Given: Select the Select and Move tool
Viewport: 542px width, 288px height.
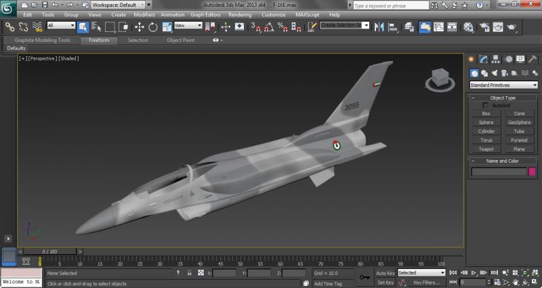Looking at the screenshot, I should [140, 27].
